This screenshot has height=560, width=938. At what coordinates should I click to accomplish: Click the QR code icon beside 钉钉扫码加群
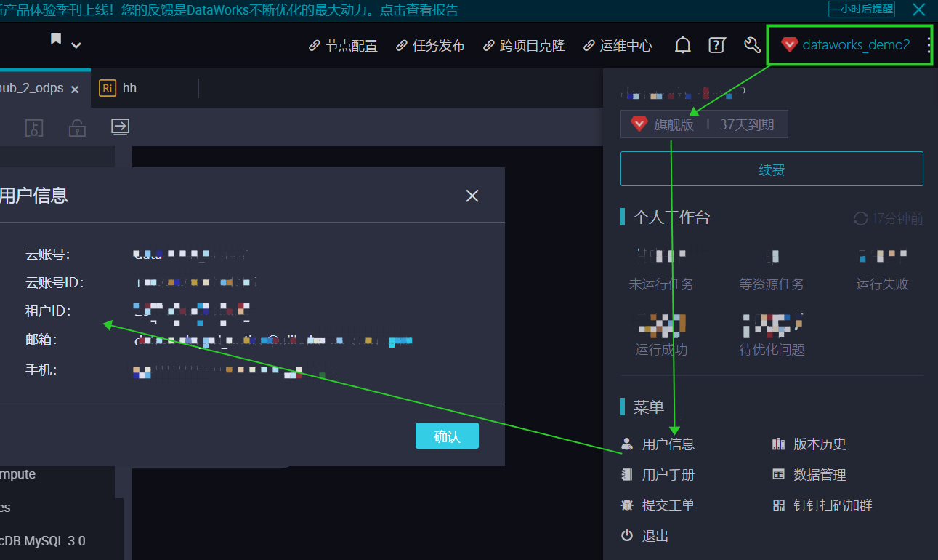(778, 505)
